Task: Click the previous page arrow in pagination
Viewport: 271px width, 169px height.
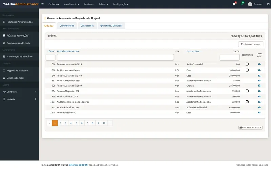Action: 49,123
